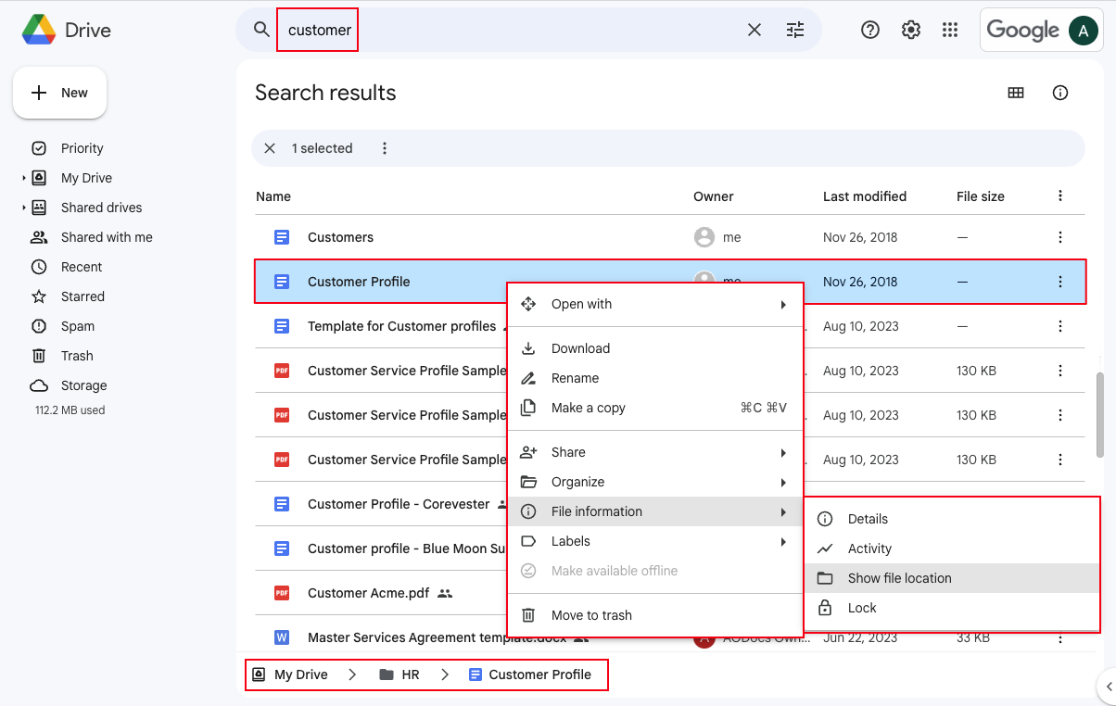Click Lock in the submenu
The width and height of the screenshot is (1116, 706).
click(862, 608)
